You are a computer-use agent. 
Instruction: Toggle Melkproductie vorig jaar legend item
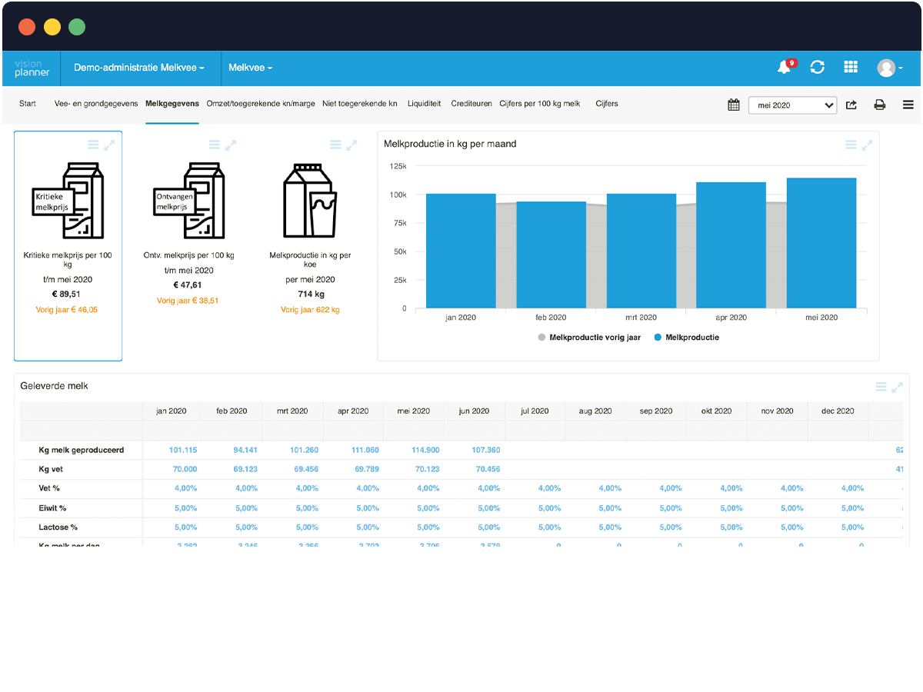tap(589, 338)
